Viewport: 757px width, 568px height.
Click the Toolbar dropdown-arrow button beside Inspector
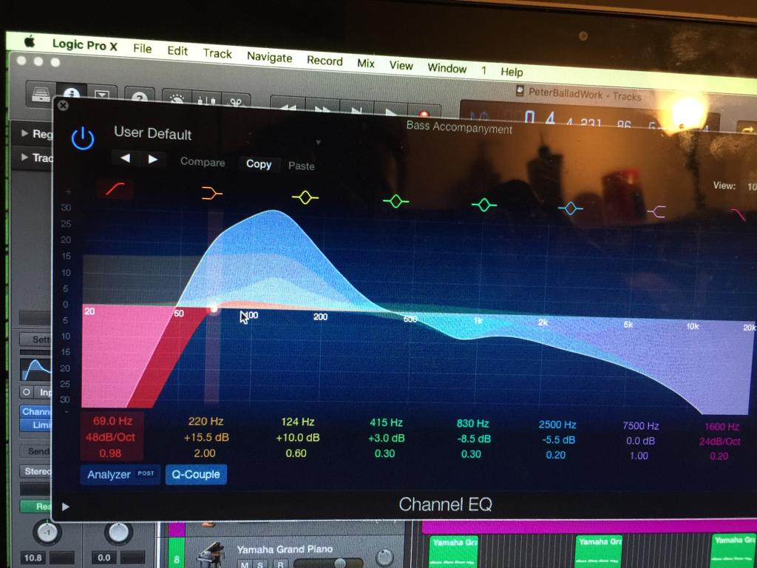click(102, 95)
